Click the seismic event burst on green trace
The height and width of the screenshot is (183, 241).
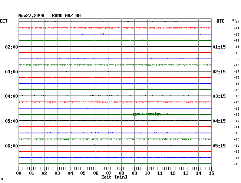coord(148,114)
